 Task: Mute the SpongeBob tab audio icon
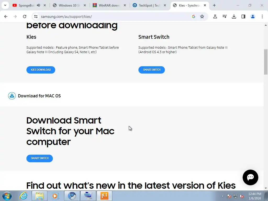38,5
